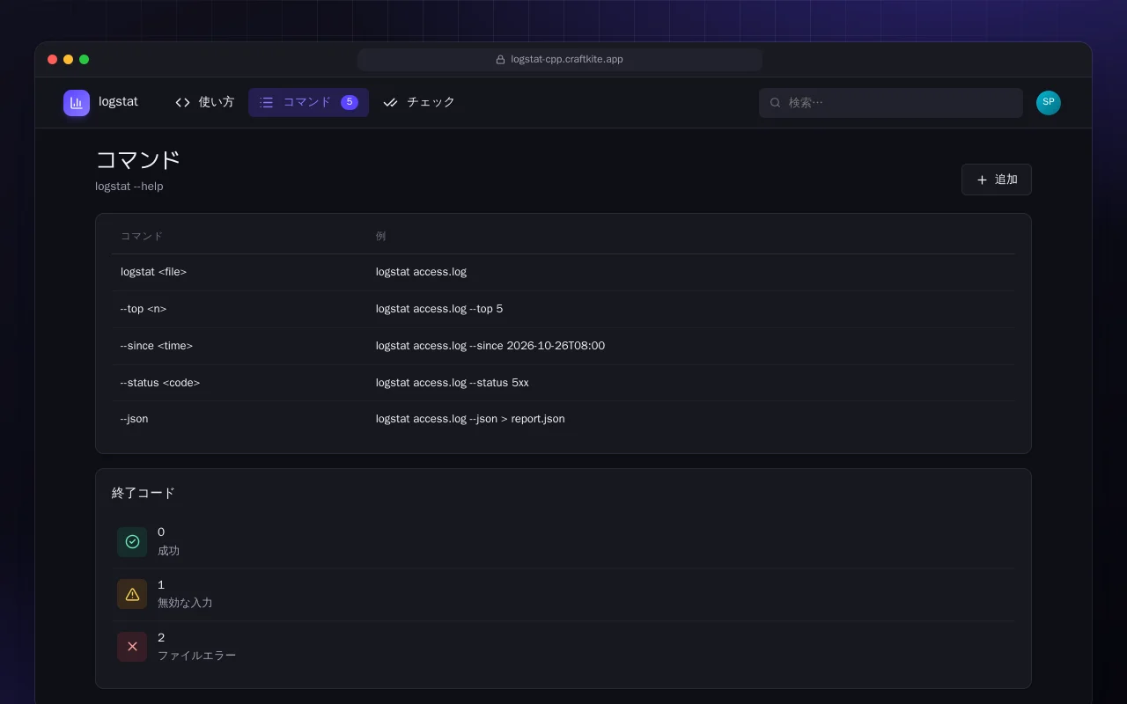Click the double-check icon beside チェック
1127x704 pixels.
391,102
